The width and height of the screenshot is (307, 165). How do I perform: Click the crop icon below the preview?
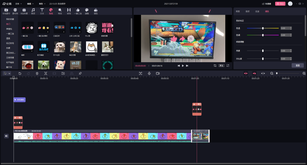point(215,66)
